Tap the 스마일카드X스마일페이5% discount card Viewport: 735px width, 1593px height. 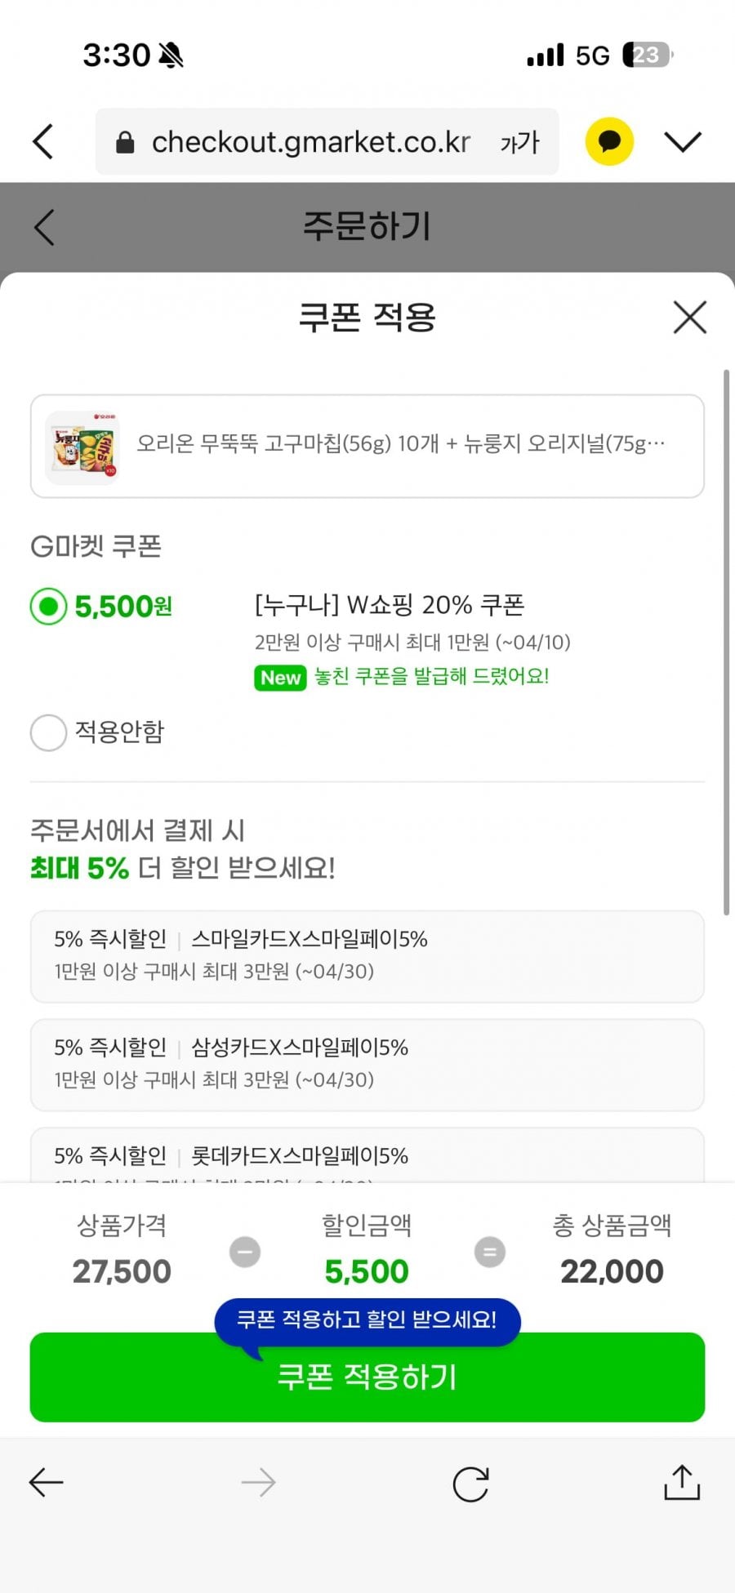[x=367, y=955]
